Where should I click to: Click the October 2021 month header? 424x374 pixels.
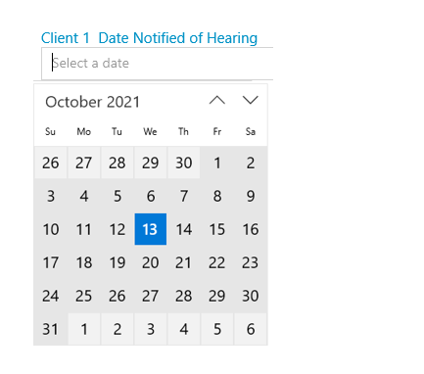coord(93,102)
